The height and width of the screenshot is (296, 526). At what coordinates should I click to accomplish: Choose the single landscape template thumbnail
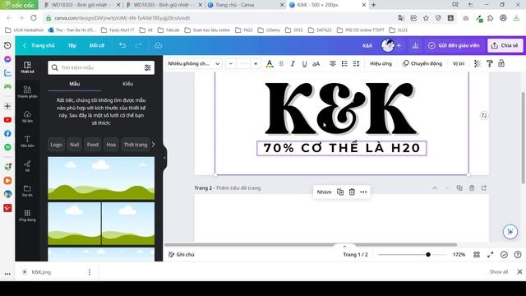(x=101, y=178)
